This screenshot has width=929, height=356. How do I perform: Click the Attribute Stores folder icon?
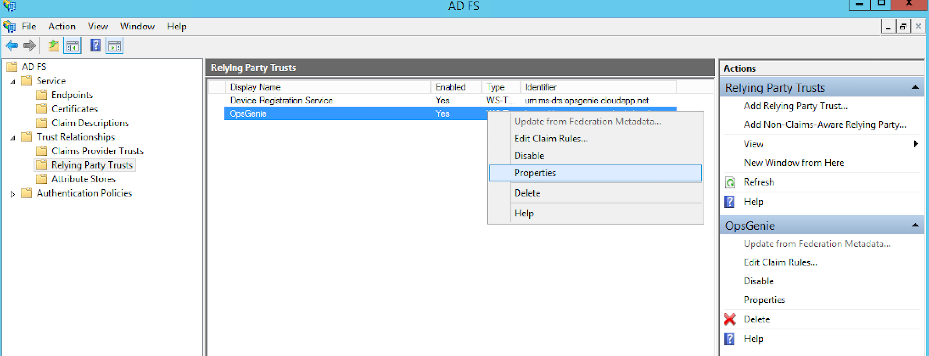pos(41,179)
